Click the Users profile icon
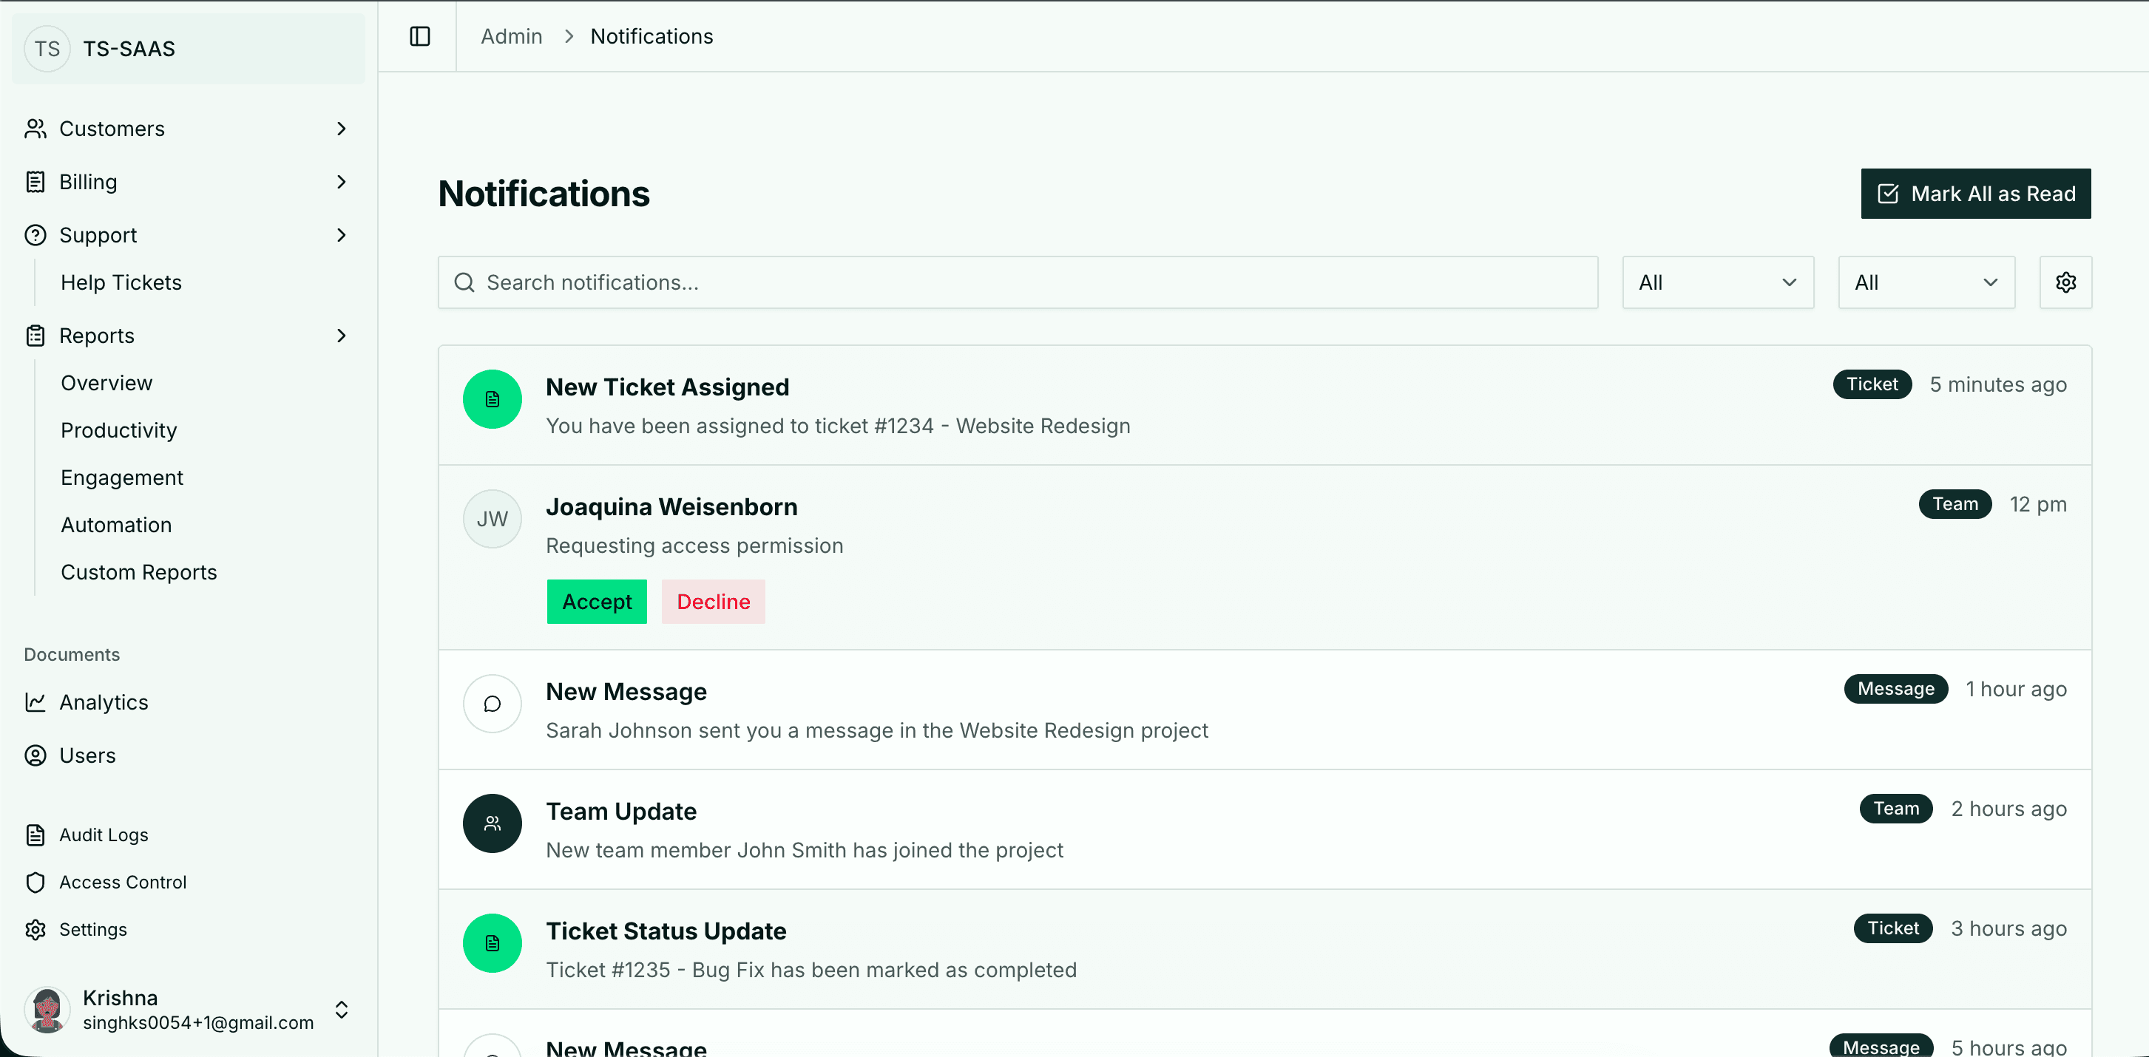The image size is (2149, 1057). [x=35, y=755]
